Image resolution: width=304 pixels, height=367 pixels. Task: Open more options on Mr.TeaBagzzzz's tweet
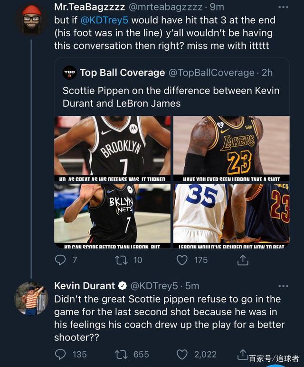coord(283,8)
